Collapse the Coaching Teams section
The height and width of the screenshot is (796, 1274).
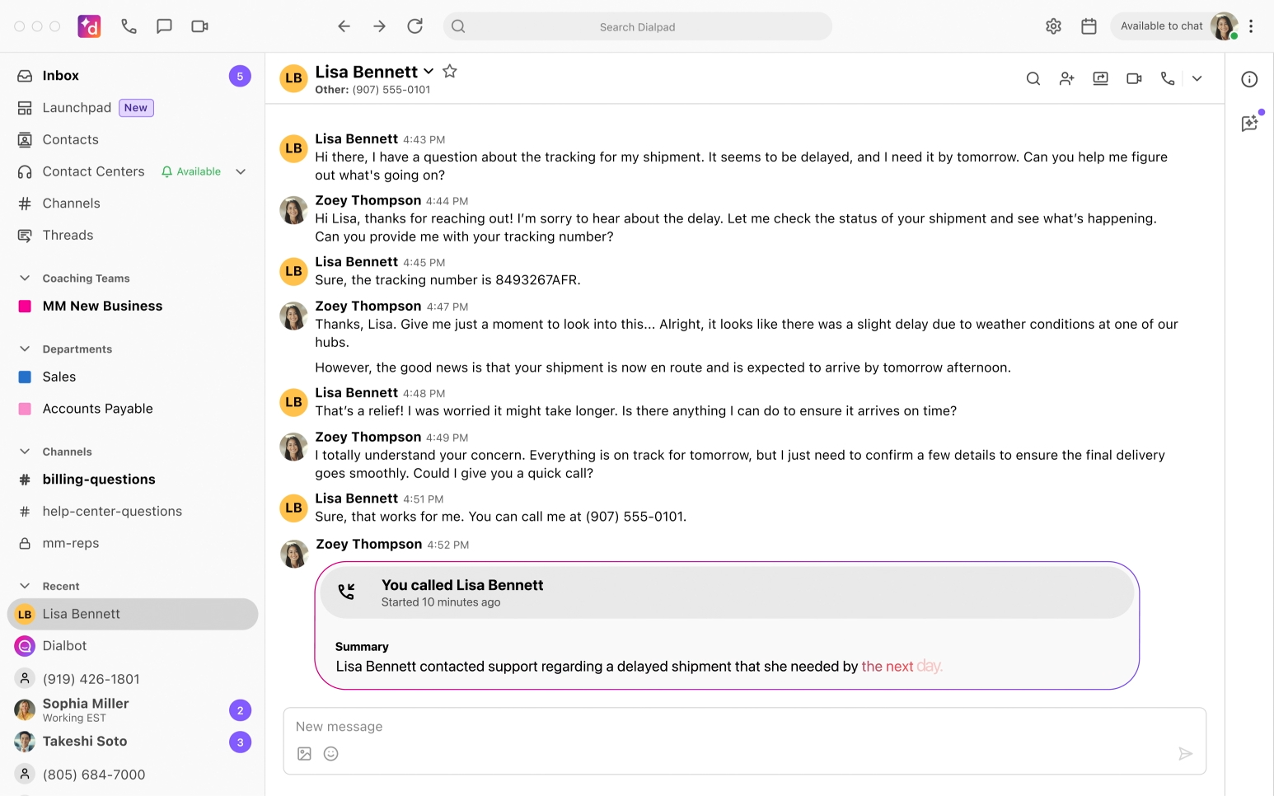pos(25,279)
